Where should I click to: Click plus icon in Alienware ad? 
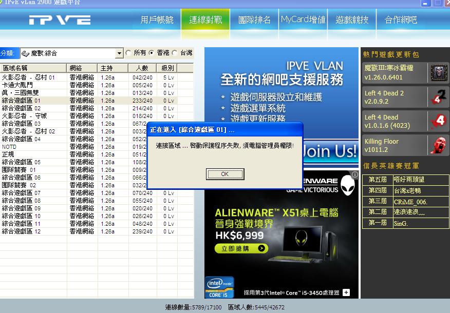point(346,292)
